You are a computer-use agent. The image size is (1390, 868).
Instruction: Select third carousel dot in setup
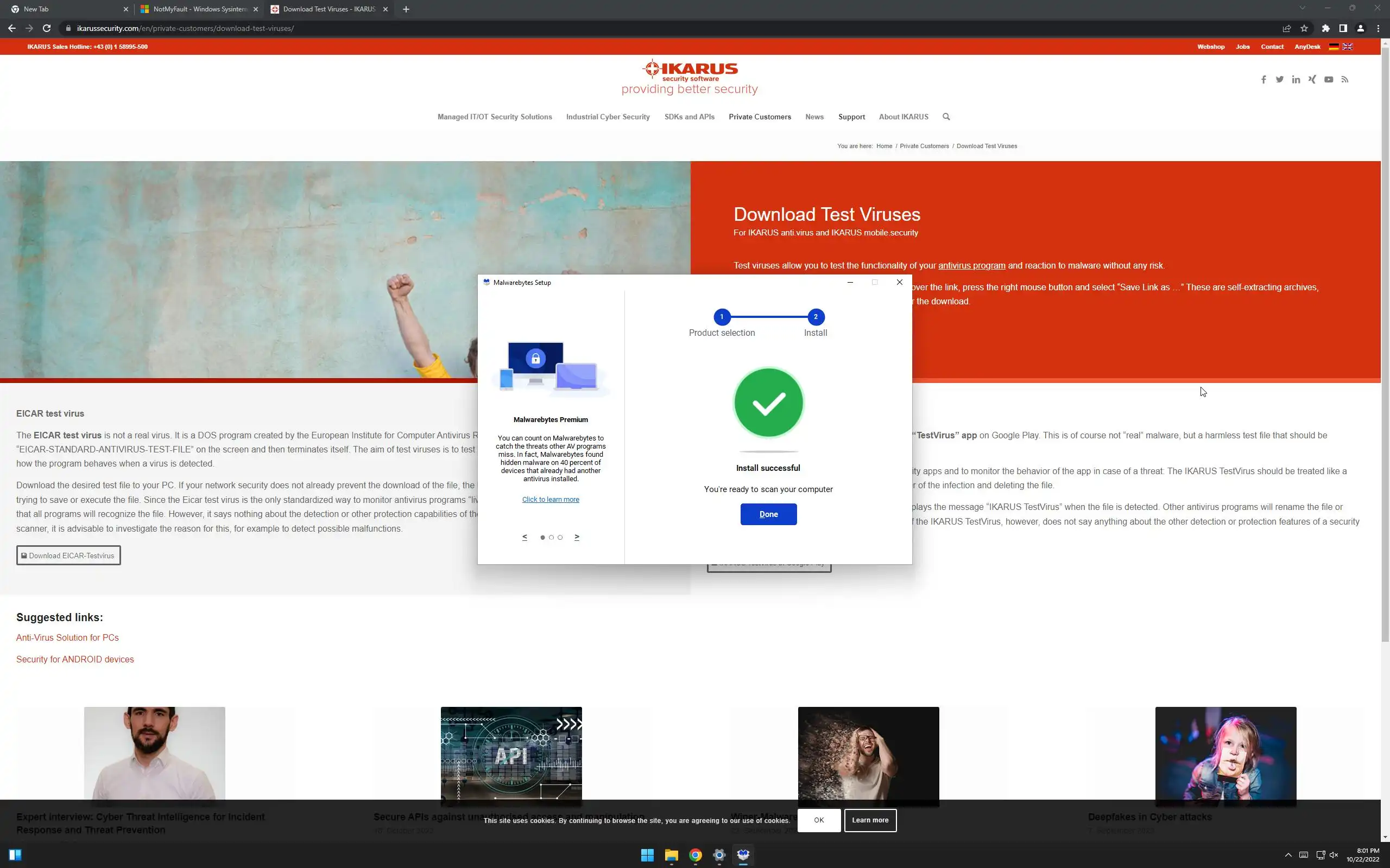(560, 537)
